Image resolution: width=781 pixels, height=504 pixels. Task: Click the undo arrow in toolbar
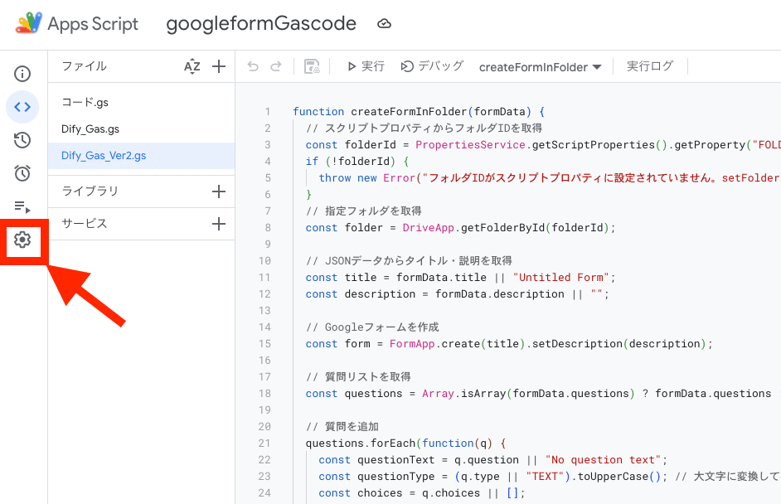click(x=253, y=66)
